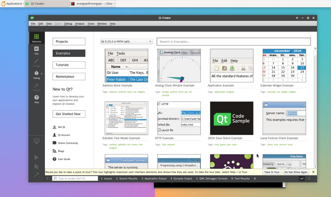
Task: Open the Help mode icon
Action: tap(37, 99)
